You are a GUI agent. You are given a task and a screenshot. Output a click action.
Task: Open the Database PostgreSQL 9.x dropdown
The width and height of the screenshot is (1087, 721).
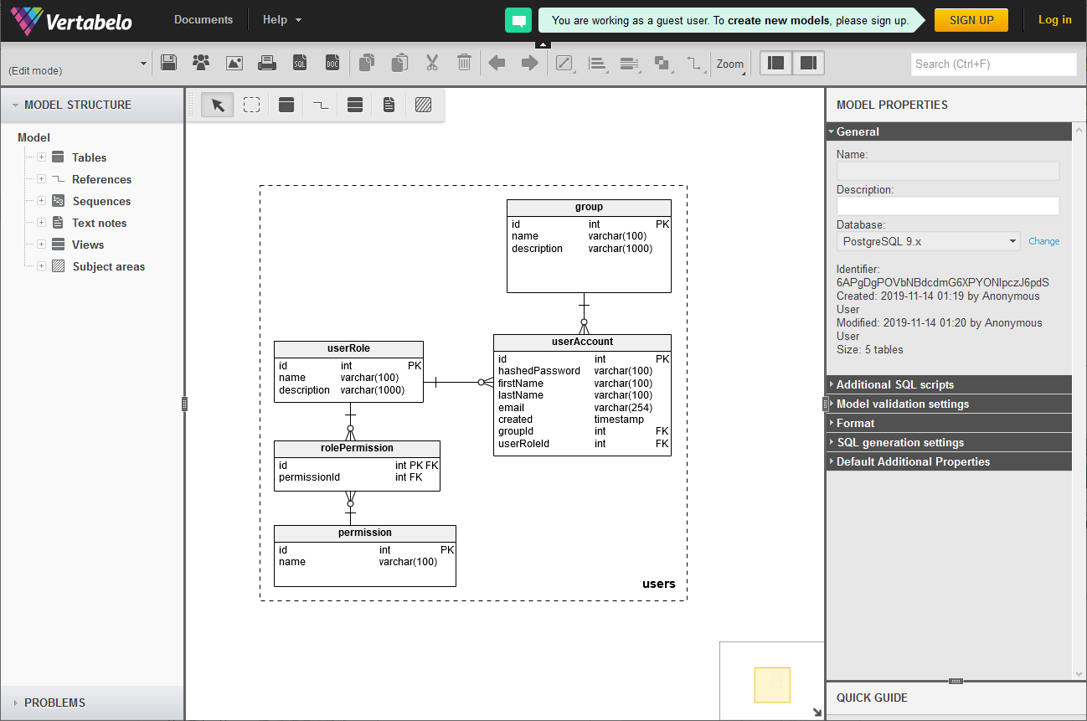928,241
